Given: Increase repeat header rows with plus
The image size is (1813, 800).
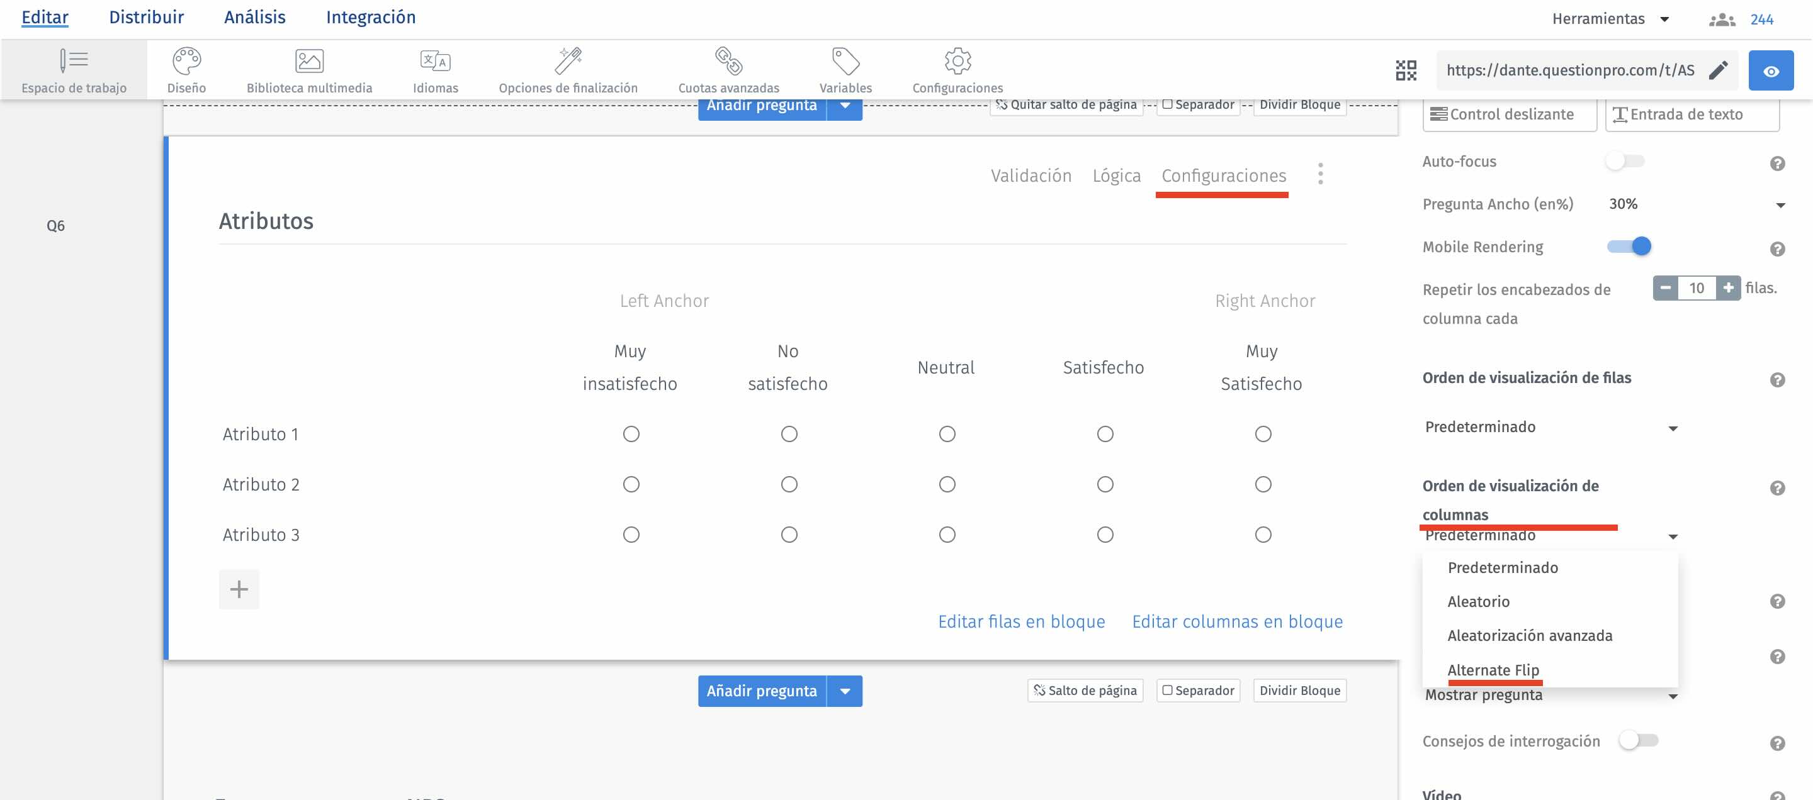Looking at the screenshot, I should 1728,287.
